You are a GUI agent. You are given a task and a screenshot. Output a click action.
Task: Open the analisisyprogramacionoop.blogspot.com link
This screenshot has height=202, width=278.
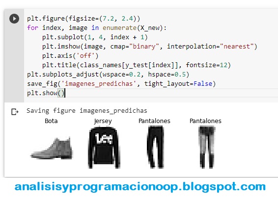pos(140,187)
